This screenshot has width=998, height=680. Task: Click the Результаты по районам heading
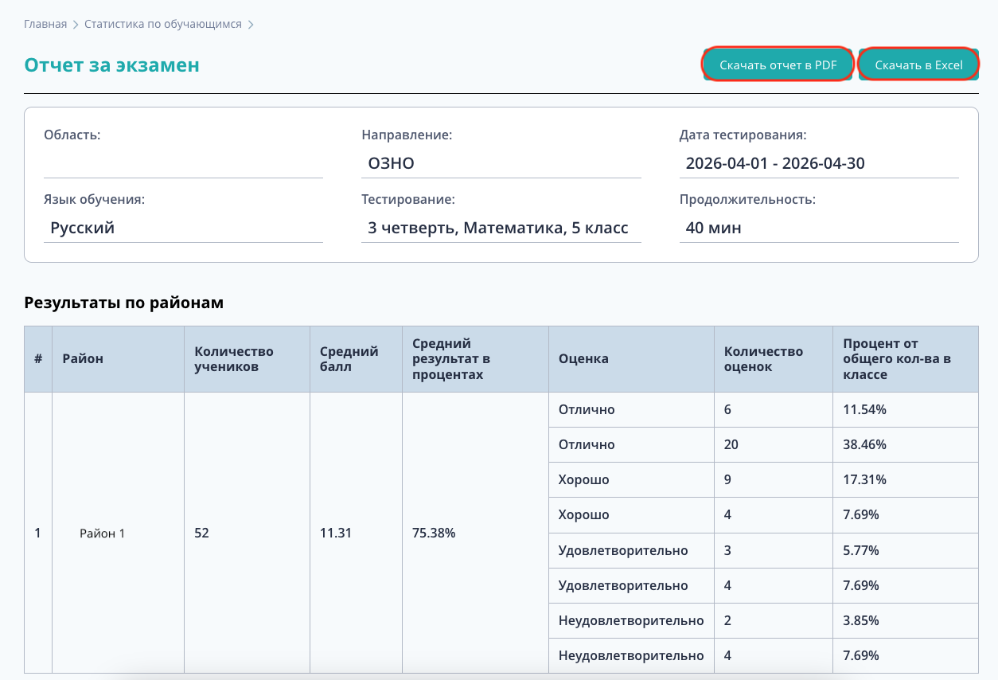(x=123, y=303)
